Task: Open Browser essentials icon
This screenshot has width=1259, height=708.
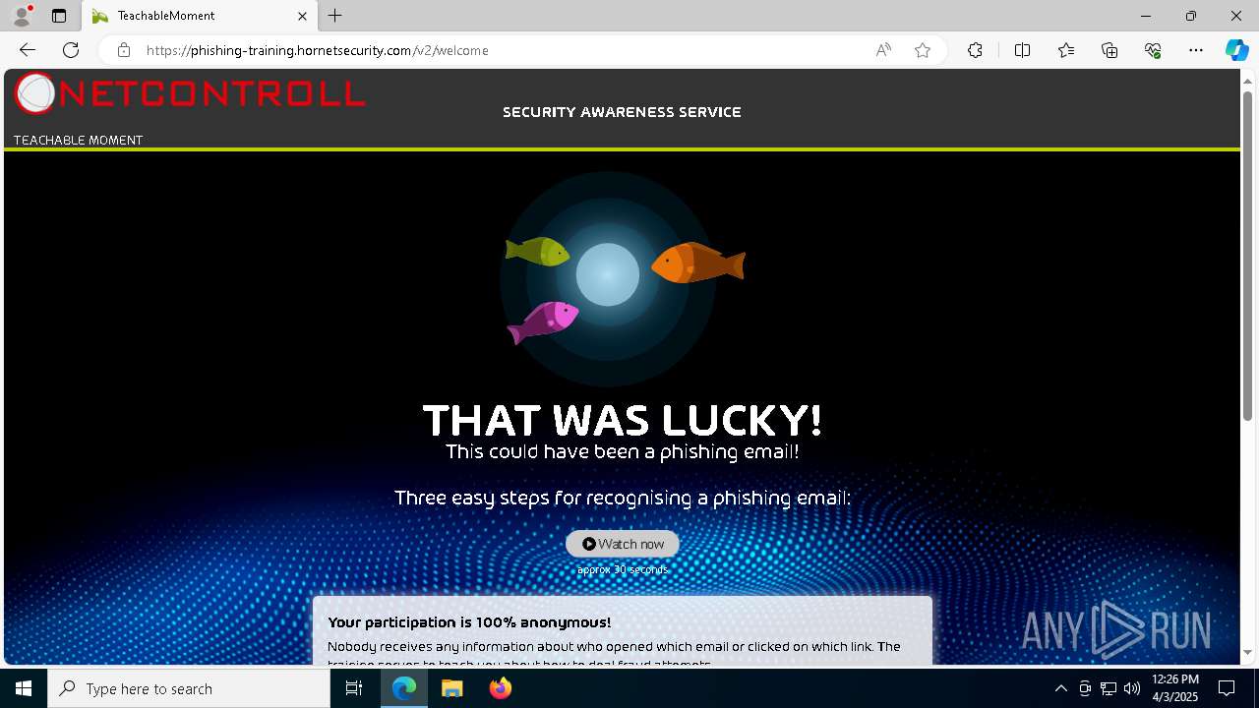Action: click(x=1153, y=50)
